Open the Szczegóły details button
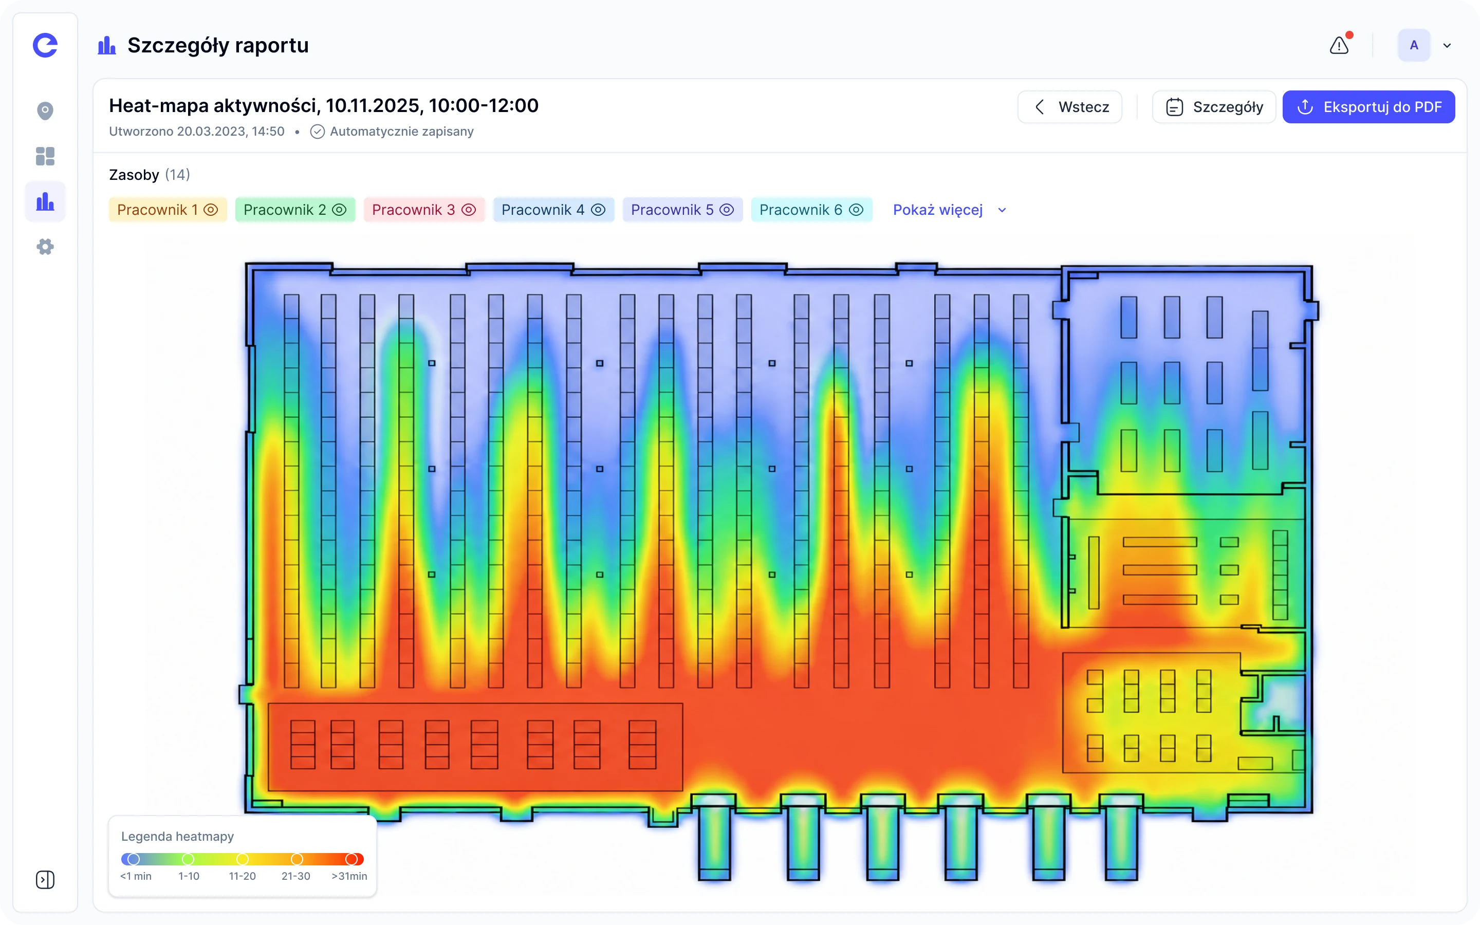Screen dimensions: 1480x925 tap(1214, 107)
